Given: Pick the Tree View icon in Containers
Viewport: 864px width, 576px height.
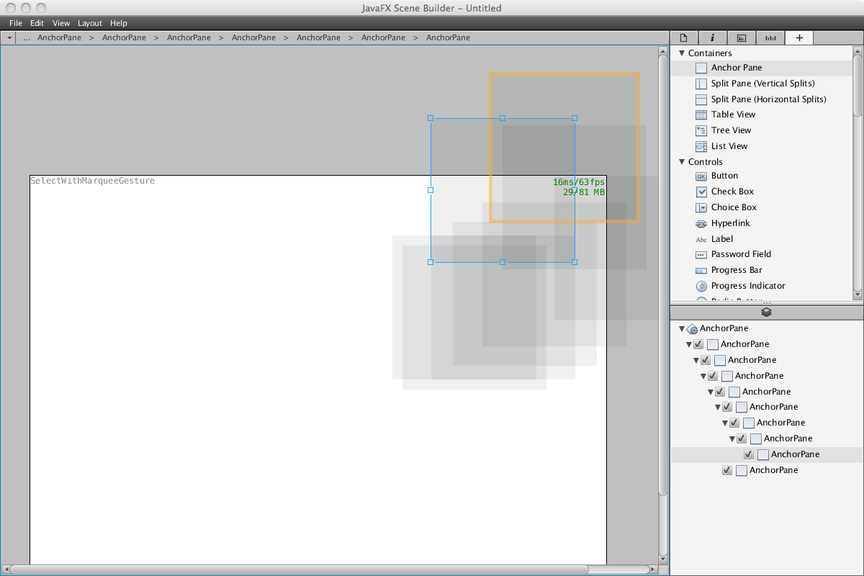Looking at the screenshot, I should [x=701, y=130].
